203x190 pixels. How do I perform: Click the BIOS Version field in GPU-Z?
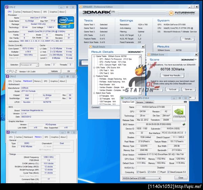coord(158,124)
